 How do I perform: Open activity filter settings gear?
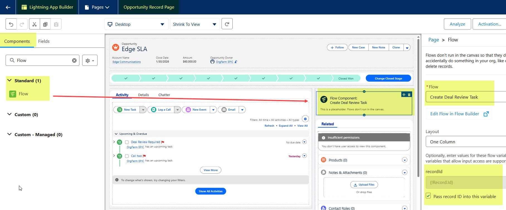click(305, 119)
